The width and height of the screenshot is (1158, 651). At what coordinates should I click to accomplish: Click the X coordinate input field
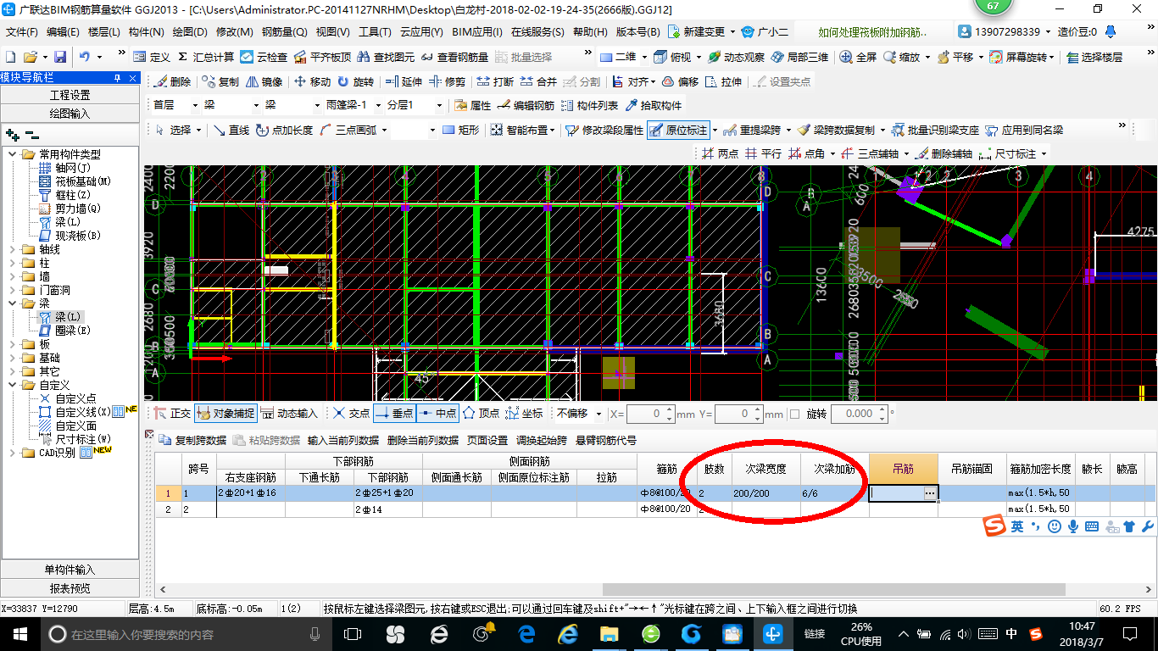point(651,414)
